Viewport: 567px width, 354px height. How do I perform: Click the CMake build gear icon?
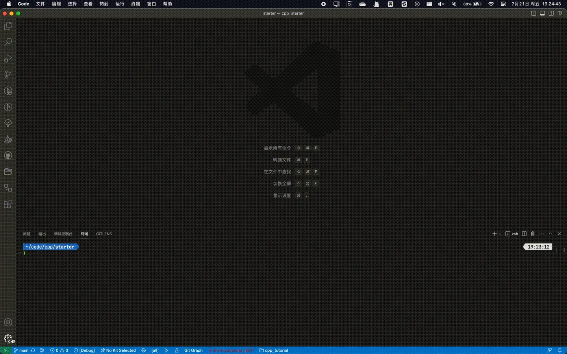[144, 350]
